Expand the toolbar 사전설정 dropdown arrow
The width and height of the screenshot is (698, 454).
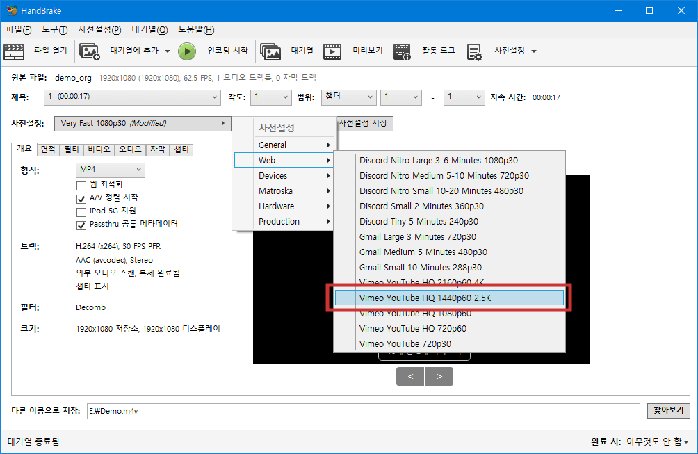tap(534, 51)
